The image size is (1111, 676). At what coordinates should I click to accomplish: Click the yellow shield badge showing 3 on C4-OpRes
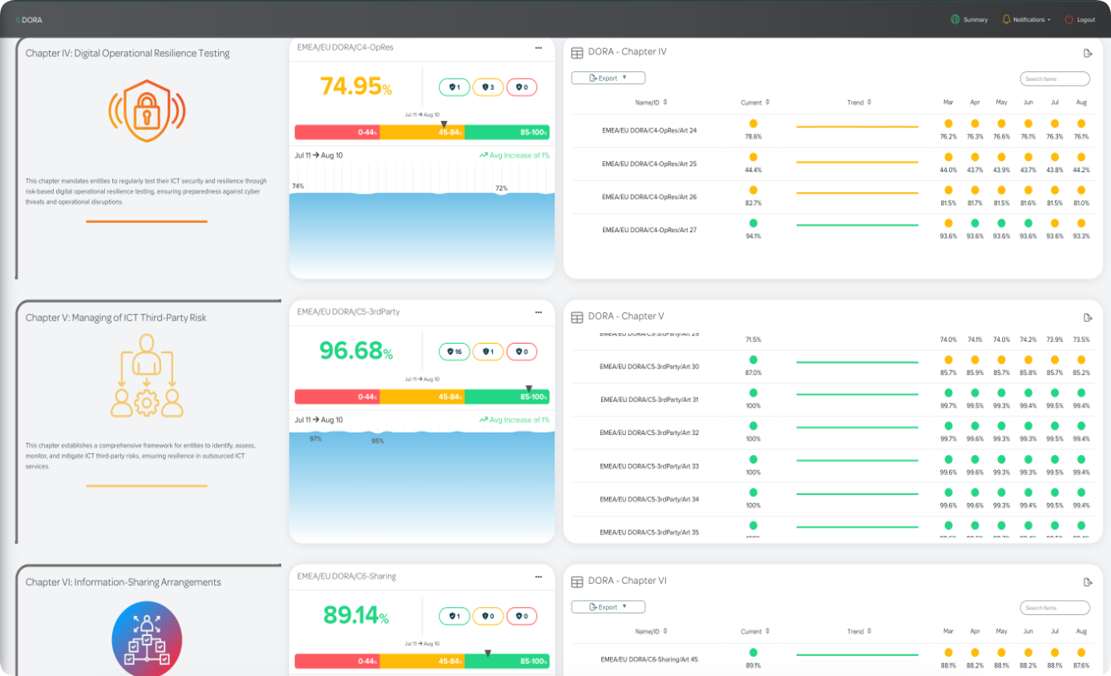(x=488, y=87)
